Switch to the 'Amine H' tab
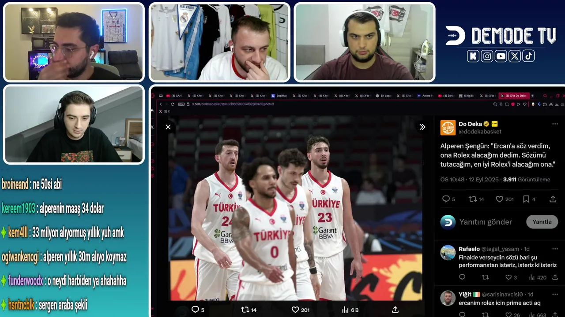The width and height of the screenshot is (565, 317). pos(425,96)
